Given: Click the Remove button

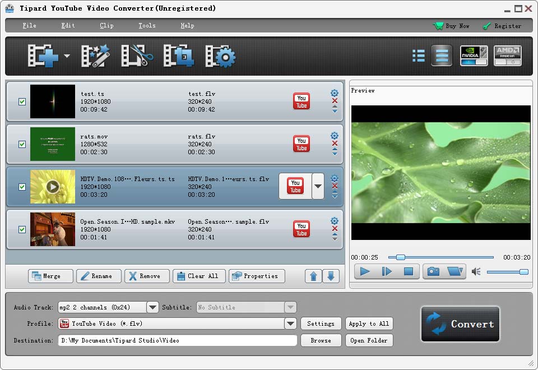Looking at the screenshot, I should (147, 276).
